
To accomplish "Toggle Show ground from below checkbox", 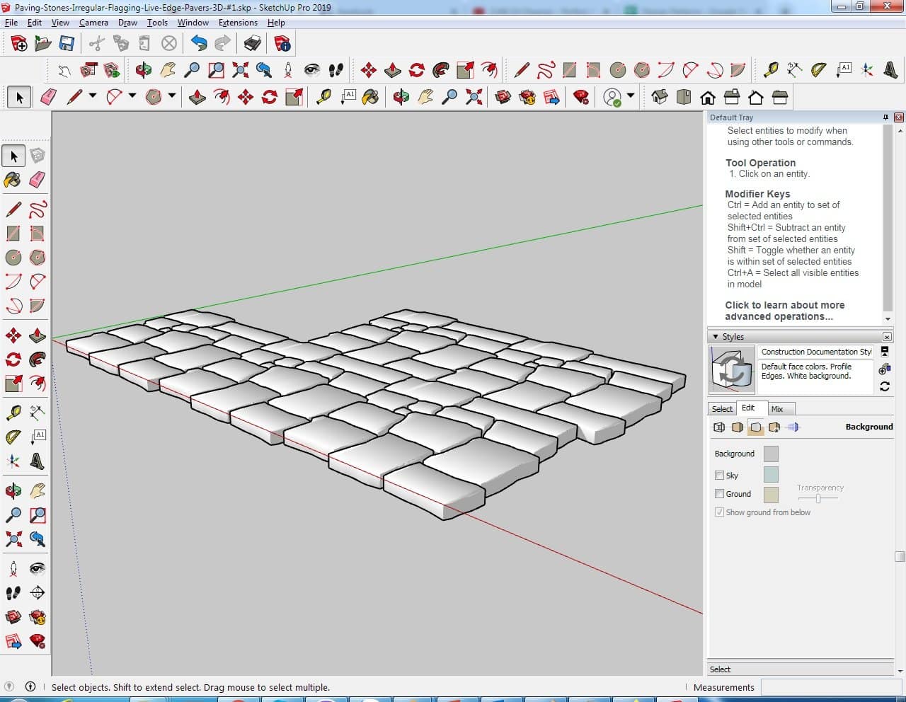I will pyautogui.click(x=720, y=512).
